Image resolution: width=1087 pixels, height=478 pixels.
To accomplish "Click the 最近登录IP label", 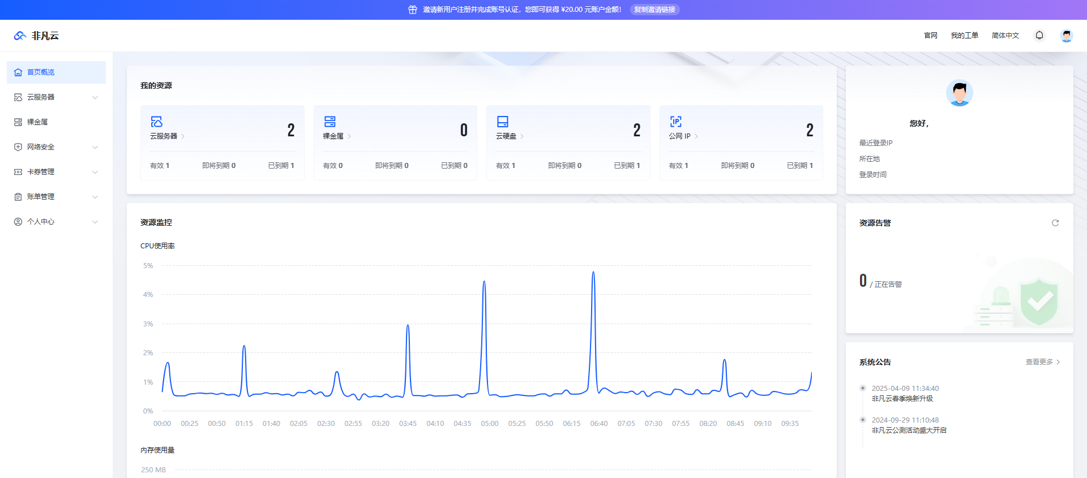I will pyautogui.click(x=876, y=143).
